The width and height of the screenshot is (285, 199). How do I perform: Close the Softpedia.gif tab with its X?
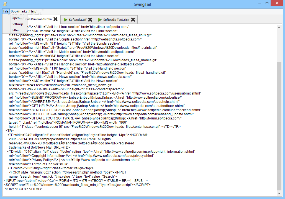(90, 20)
